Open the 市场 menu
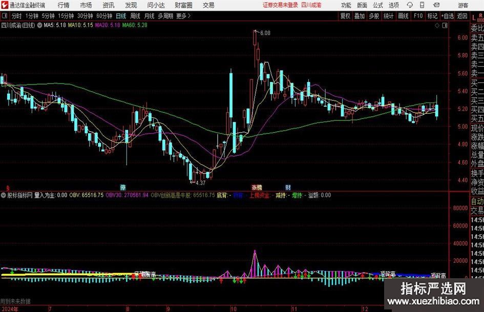The image size is (484, 312). pos(86,5)
